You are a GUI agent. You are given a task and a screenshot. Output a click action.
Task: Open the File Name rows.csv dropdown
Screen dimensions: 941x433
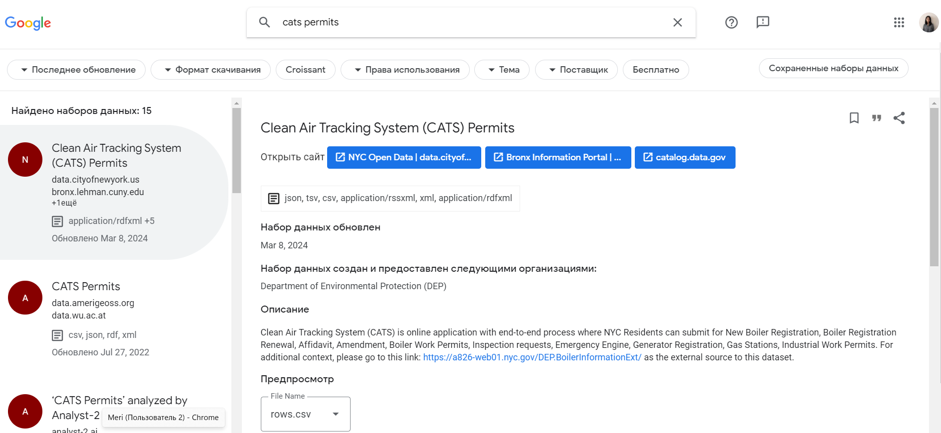pyautogui.click(x=306, y=414)
